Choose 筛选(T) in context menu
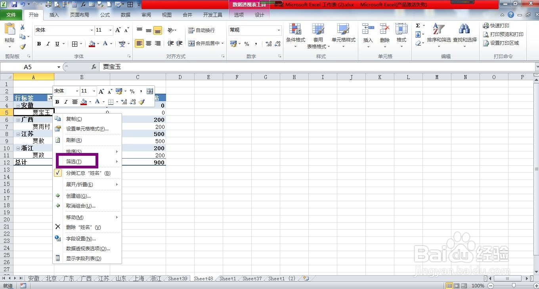 [x=87, y=162]
